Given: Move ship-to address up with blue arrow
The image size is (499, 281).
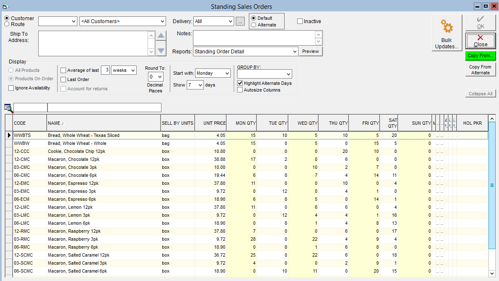Looking at the screenshot, I should pyautogui.click(x=161, y=35).
